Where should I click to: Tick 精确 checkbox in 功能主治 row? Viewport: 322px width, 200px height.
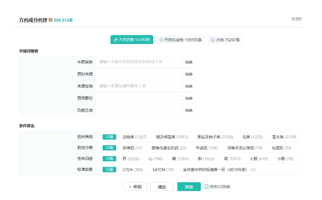pos(182,110)
